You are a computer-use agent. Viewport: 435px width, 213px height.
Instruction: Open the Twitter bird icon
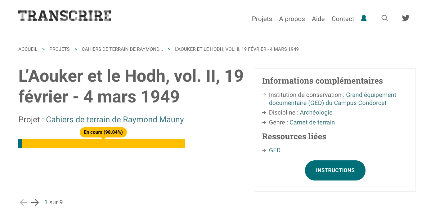coord(406,18)
